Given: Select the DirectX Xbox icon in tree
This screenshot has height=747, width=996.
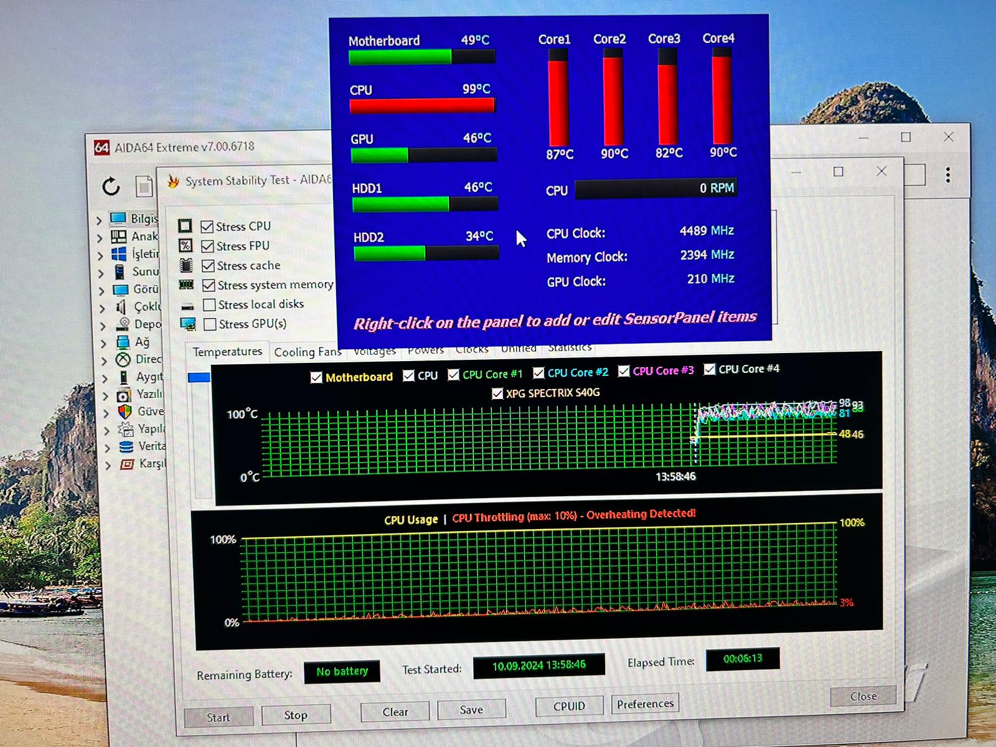Looking at the screenshot, I should tap(123, 360).
